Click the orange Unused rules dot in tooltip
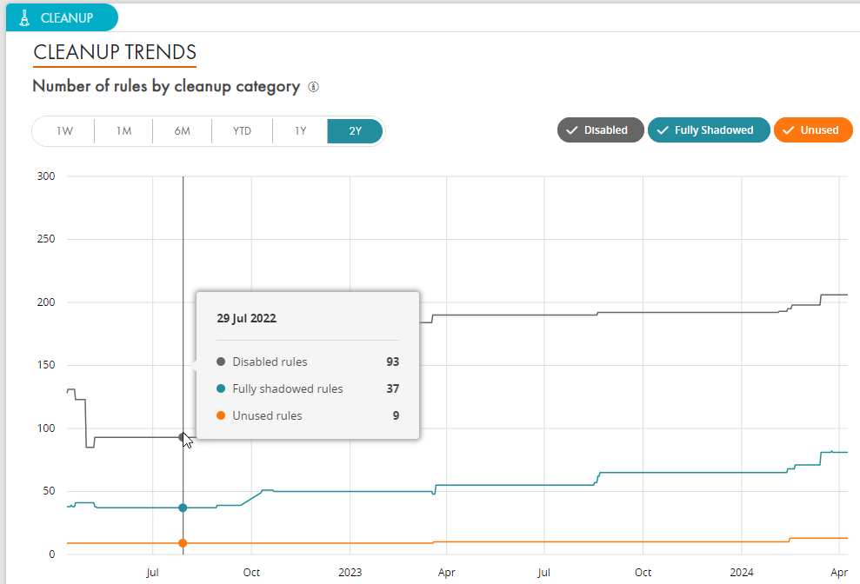 (221, 415)
